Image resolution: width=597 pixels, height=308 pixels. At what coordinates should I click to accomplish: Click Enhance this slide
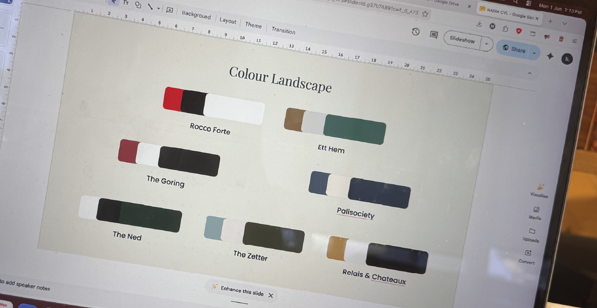point(242,291)
